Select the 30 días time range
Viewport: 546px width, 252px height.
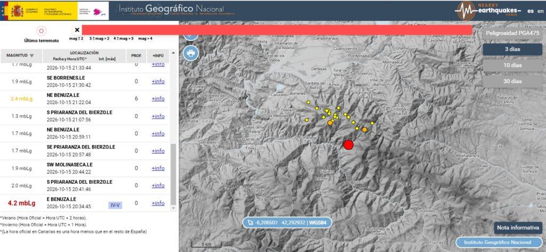[x=512, y=81]
